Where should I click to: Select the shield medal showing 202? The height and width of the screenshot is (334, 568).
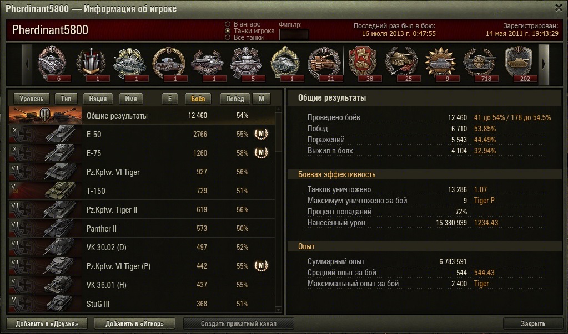coord(519,64)
